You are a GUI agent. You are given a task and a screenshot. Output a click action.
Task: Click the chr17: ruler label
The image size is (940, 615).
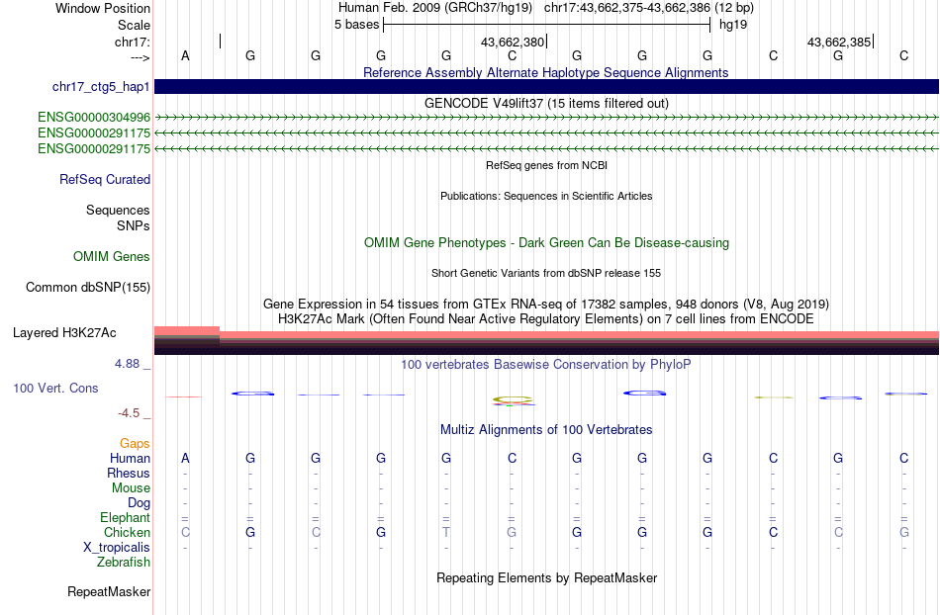click(x=133, y=42)
